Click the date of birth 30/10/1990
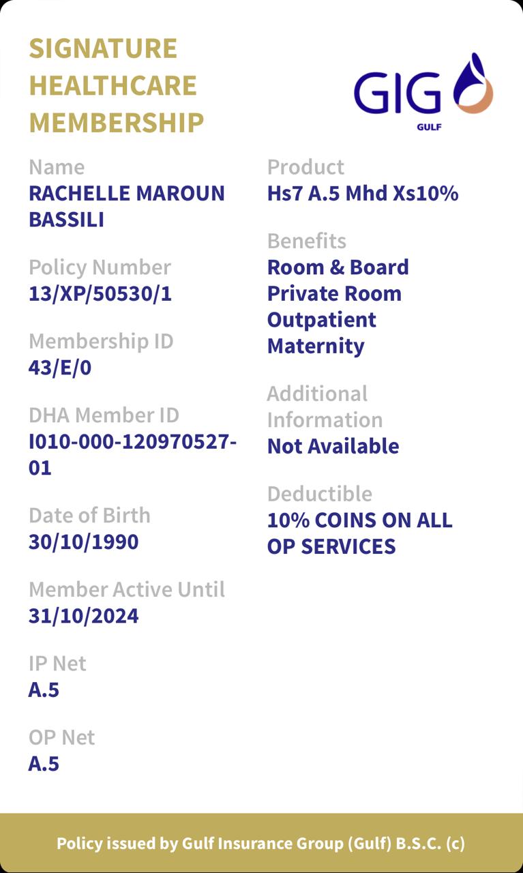 (83, 542)
